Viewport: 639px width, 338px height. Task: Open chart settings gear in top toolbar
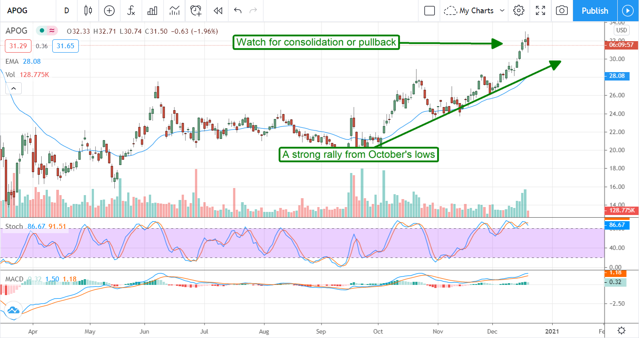519,11
